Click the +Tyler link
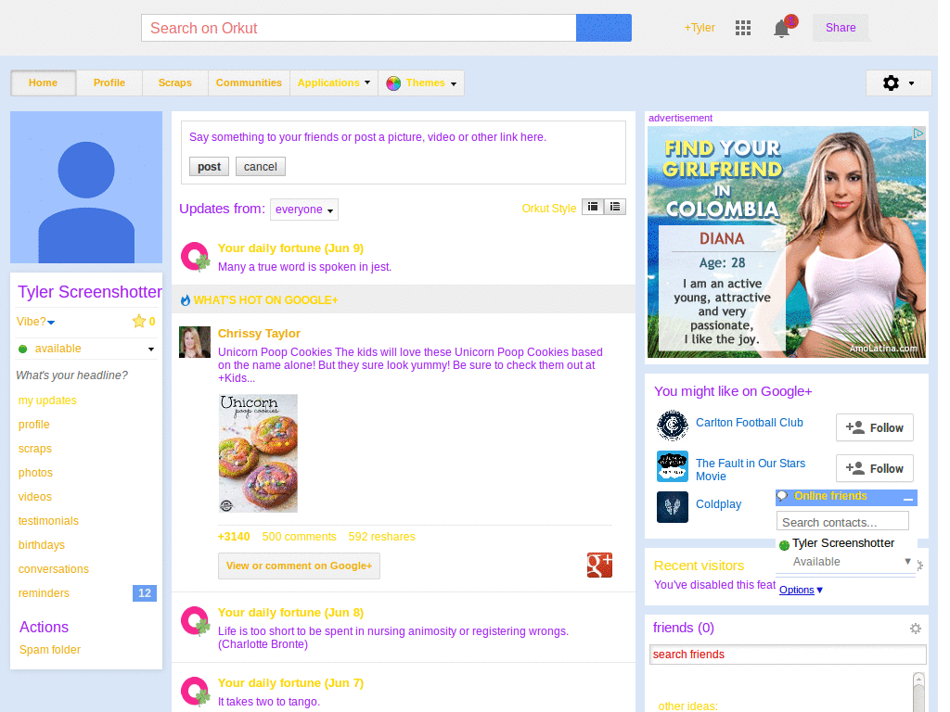The width and height of the screenshot is (950, 712). point(700,28)
